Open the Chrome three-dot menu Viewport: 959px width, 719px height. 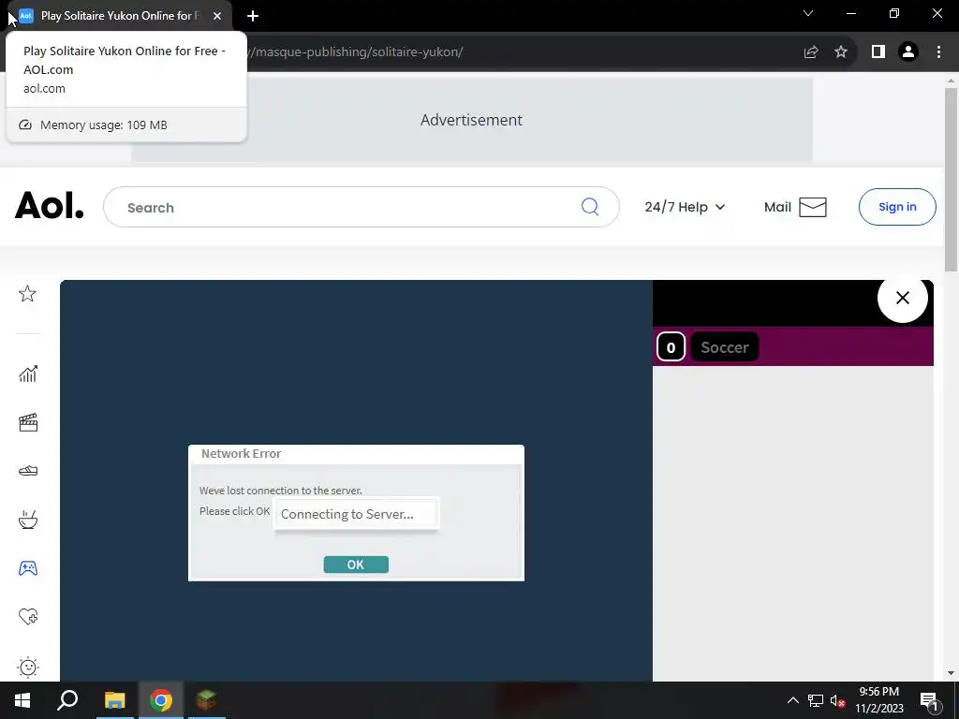938,52
